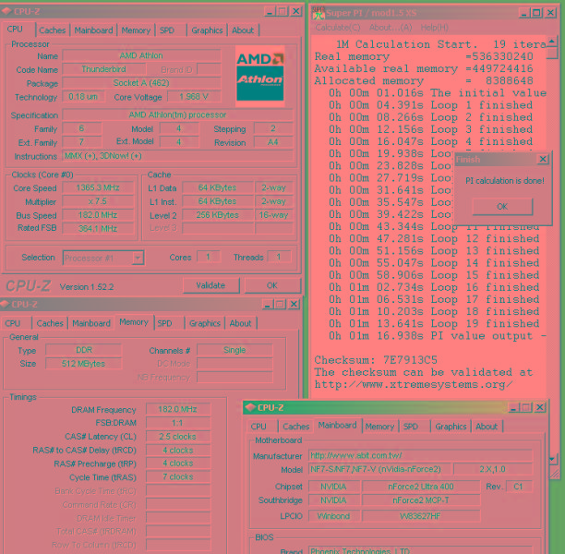565x554 pixels.
Task: Close the Finish dialog with X
Action: (543, 159)
